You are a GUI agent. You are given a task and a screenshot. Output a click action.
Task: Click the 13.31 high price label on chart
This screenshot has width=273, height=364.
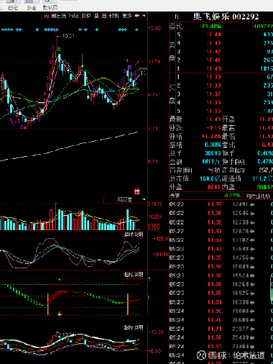[68, 36]
